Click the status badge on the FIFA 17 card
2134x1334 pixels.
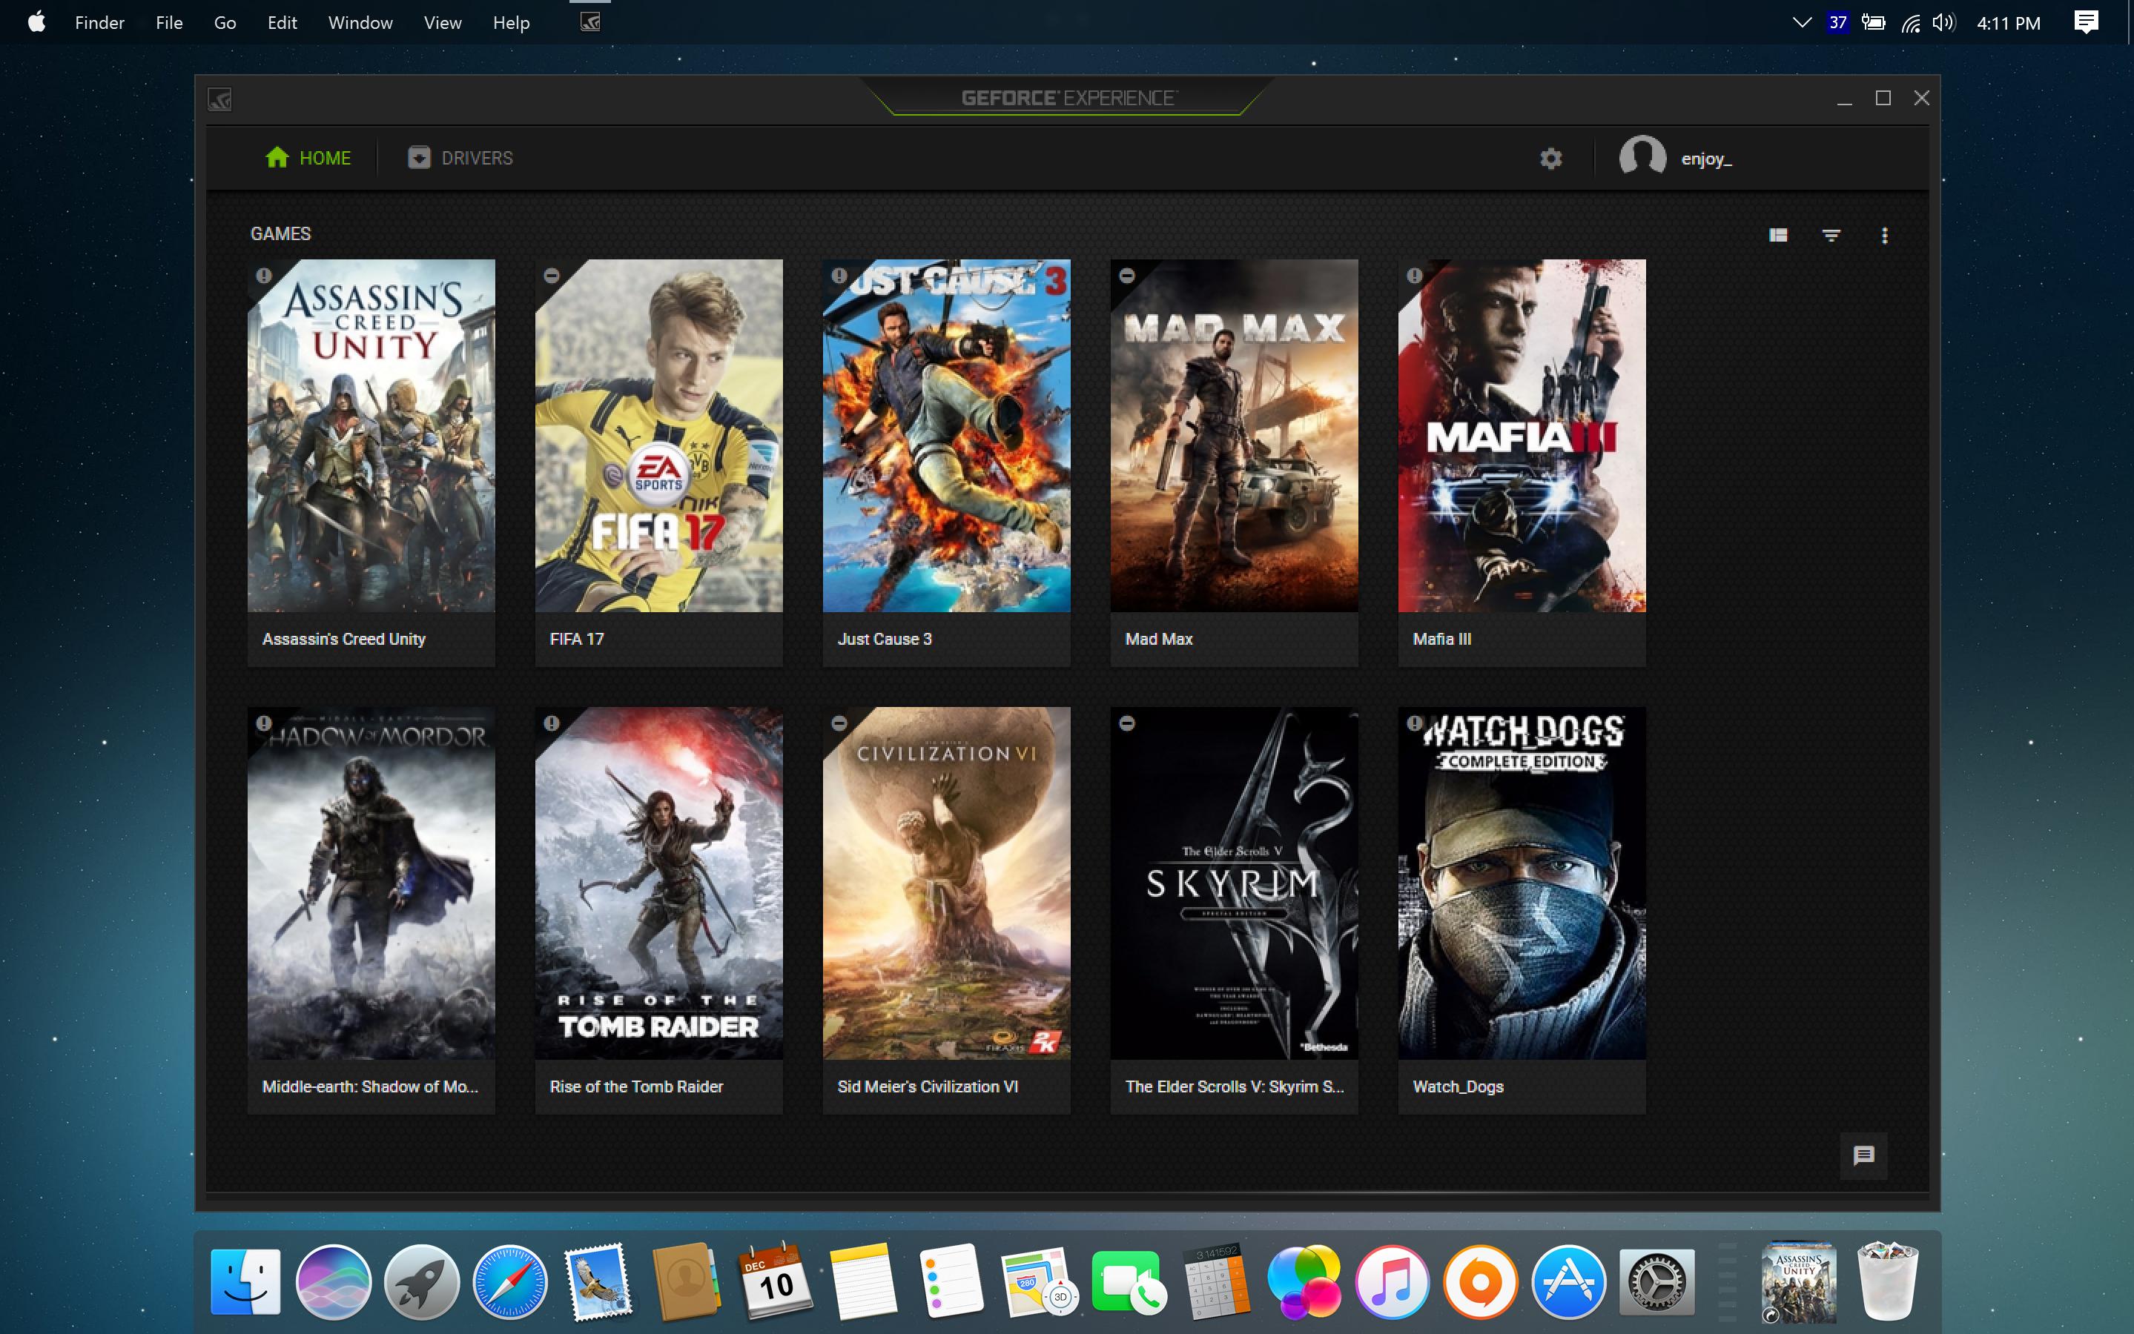(x=552, y=275)
